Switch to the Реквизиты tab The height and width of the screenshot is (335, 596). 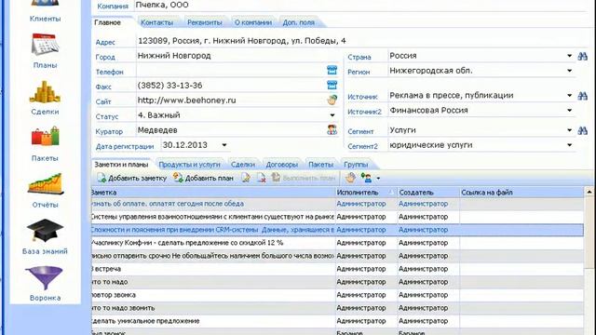coord(205,22)
